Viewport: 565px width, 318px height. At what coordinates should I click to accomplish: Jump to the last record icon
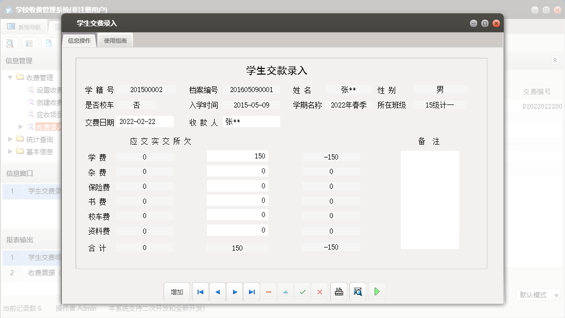pyautogui.click(x=252, y=292)
